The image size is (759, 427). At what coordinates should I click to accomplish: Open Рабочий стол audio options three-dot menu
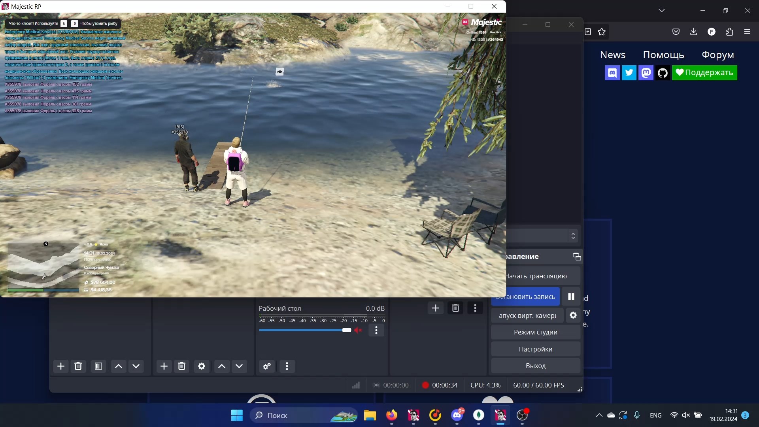(376, 330)
